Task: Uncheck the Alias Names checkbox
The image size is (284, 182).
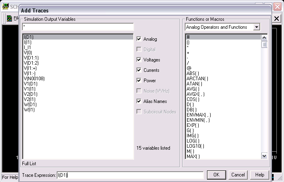Action: pyautogui.click(x=139, y=101)
